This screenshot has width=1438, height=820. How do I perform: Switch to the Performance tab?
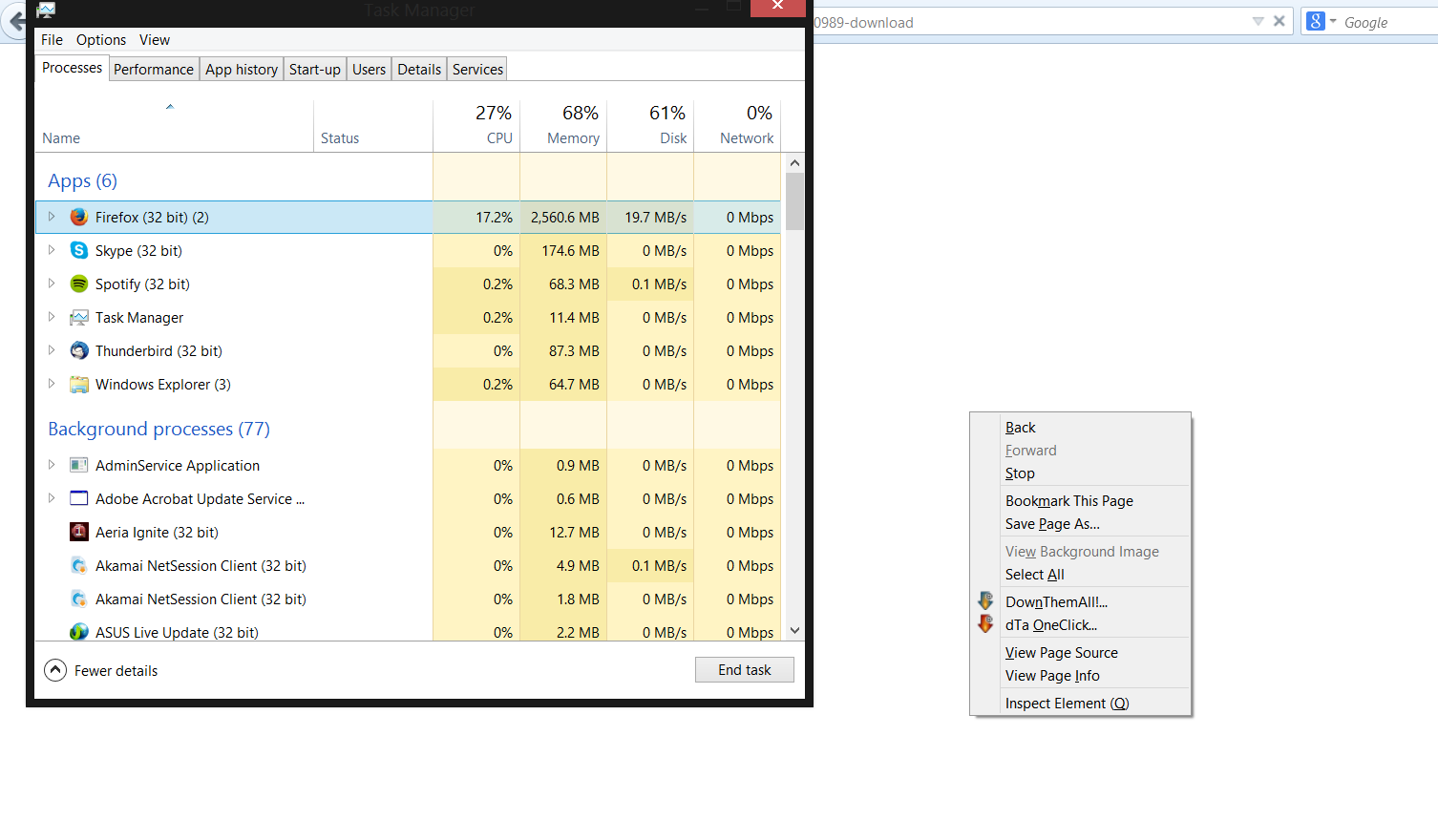coord(153,69)
